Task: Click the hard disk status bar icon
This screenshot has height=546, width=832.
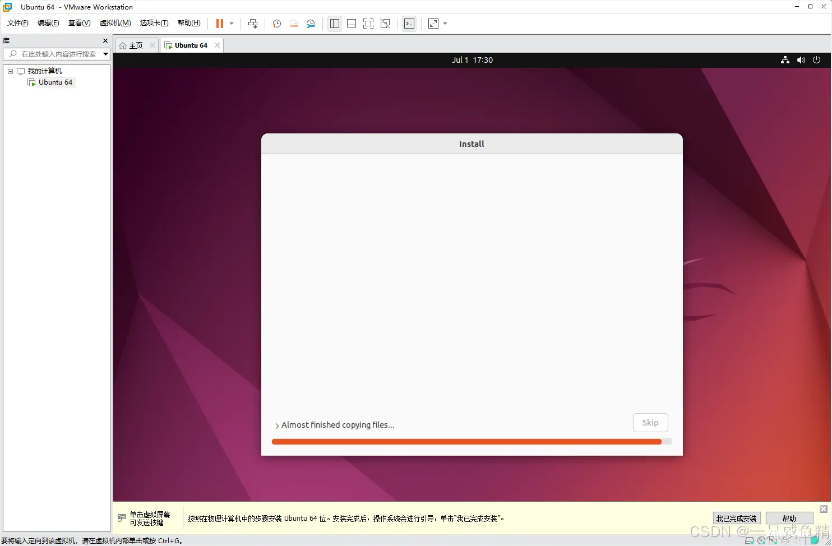Action: click(750, 541)
